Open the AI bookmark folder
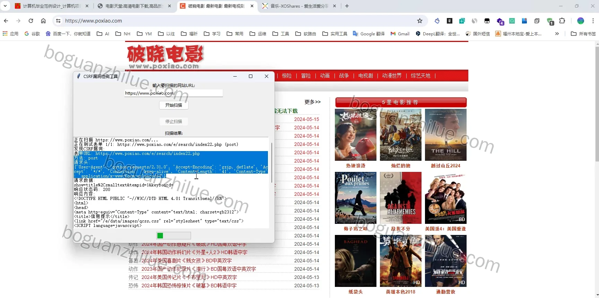This screenshot has width=599, height=298. click(x=103, y=34)
